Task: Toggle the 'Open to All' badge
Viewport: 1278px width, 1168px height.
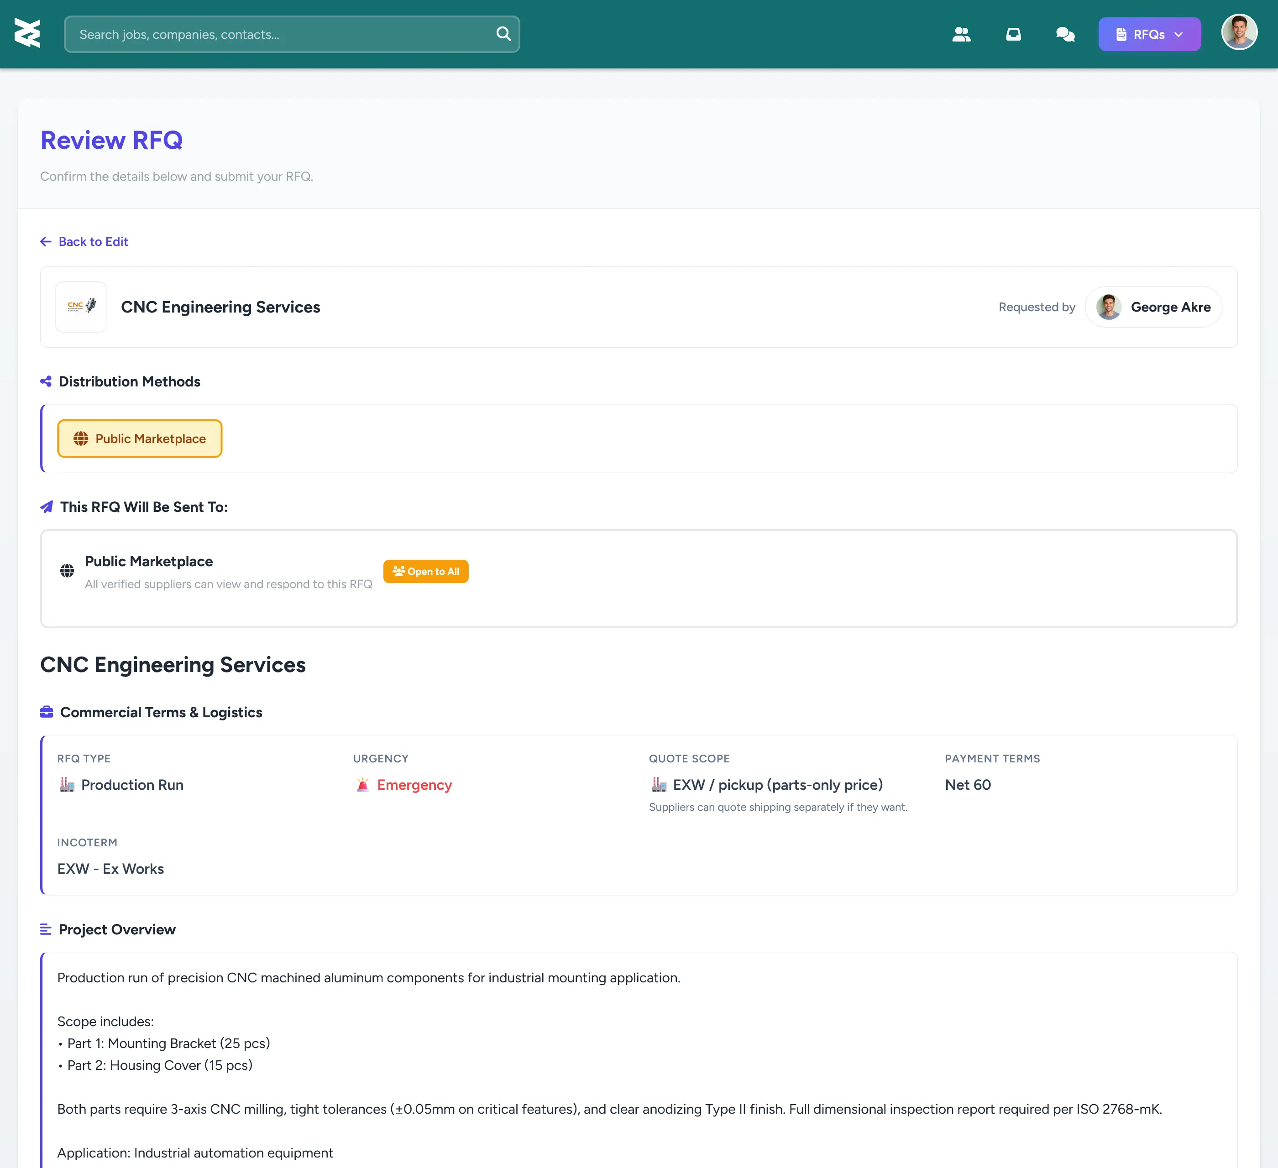Action: [x=425, y=571]
